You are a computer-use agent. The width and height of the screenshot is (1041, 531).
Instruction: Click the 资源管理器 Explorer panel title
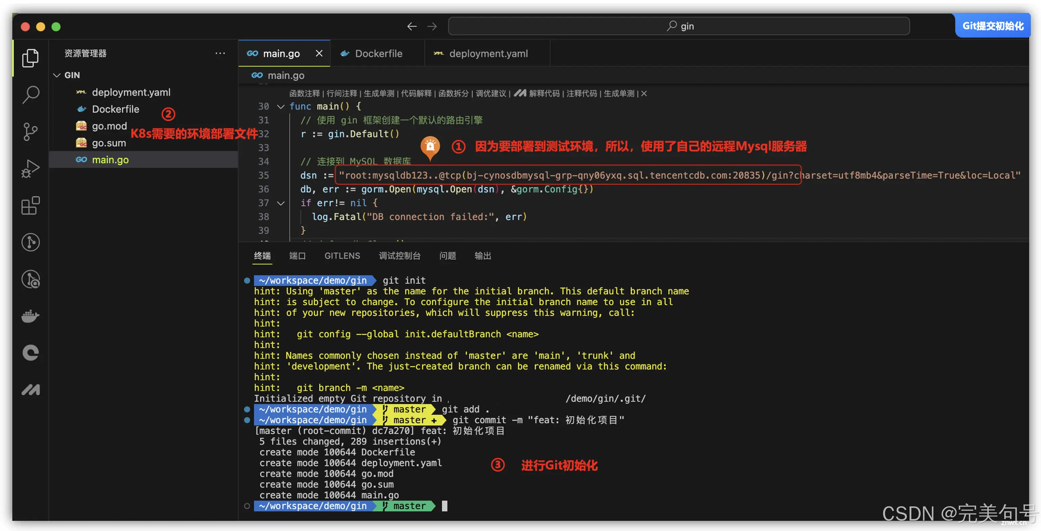85,53
